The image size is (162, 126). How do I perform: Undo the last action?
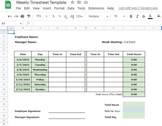click(10, 16)
